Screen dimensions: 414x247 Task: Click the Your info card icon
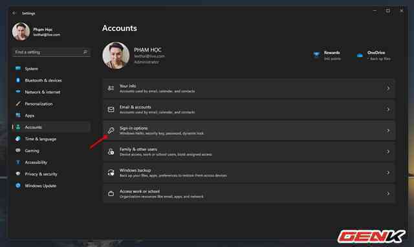(111, 88)
